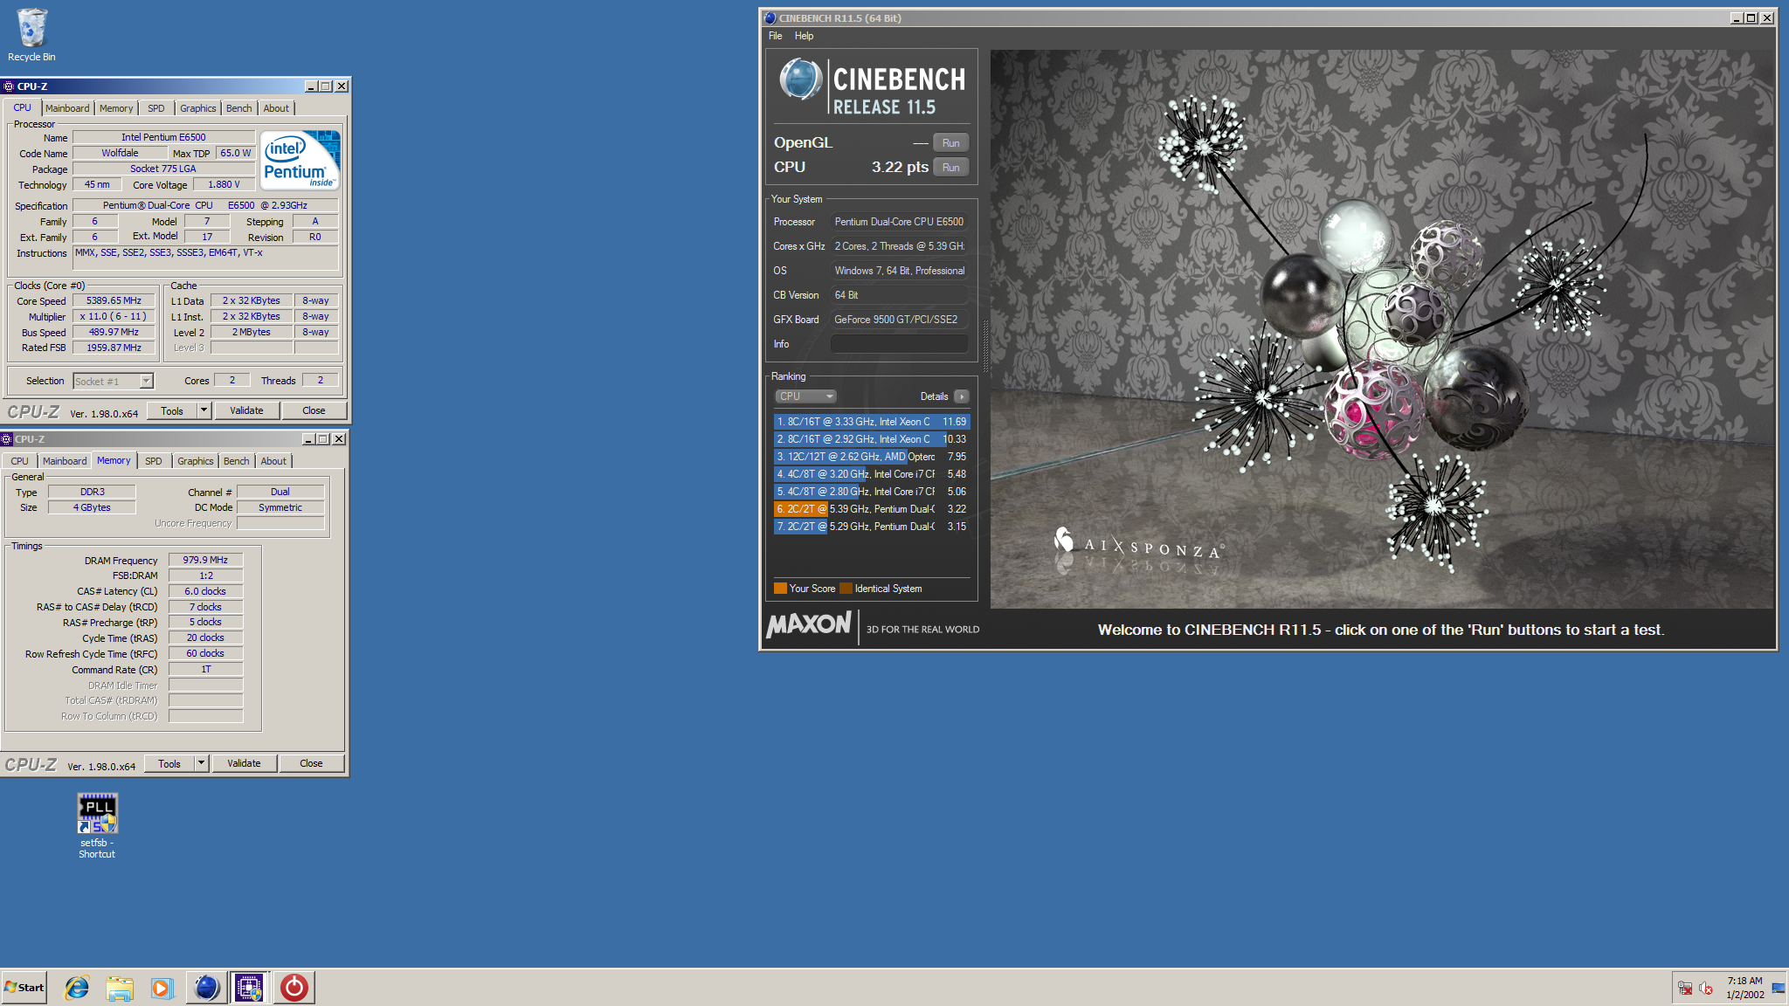Click the Intel Pentium inside logo
Screen dimensions: 1789x1006
coord(300,160)
